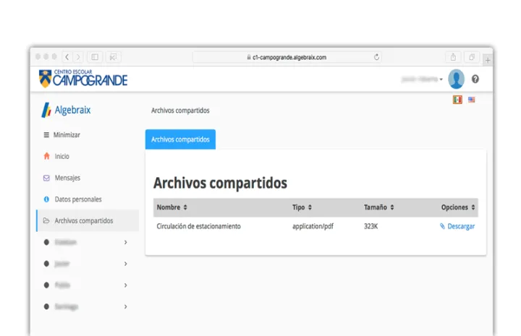
Task: Click the Datos personales info icon
Action: point(46,199)
